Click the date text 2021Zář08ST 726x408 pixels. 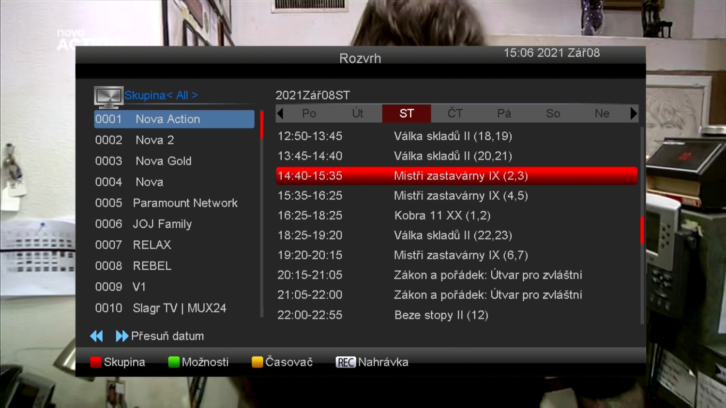(313, 95)
